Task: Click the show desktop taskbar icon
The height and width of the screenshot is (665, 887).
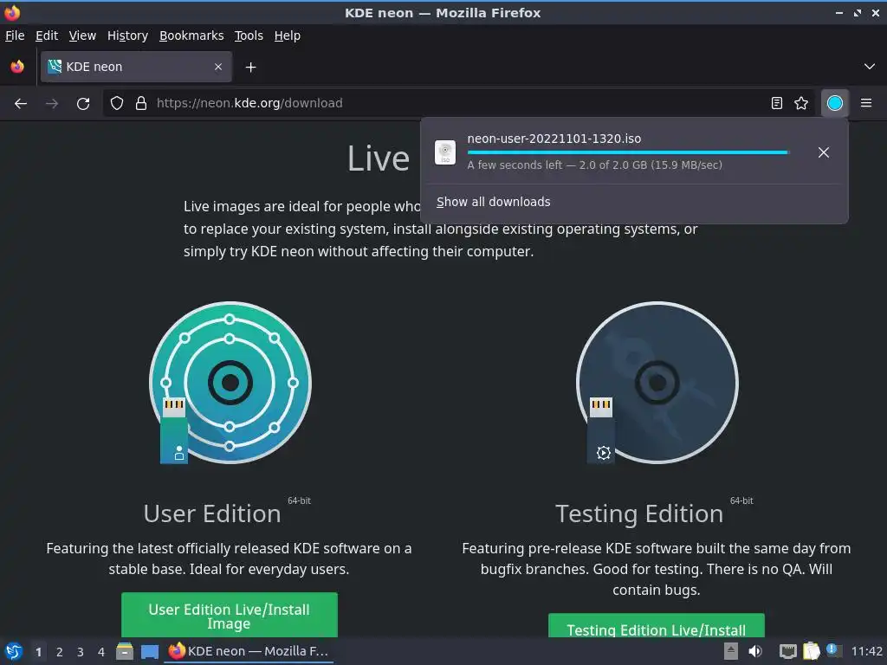Action: click(x=149, y=652)
